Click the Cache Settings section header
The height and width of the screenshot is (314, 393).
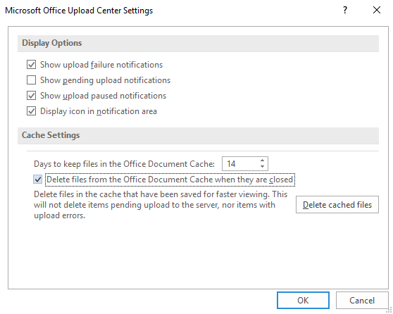tap(198, 135)
